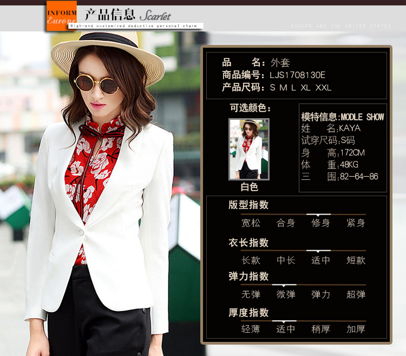This screenshot has height=356, width=406.
Task: Click the 可选颜色 label
Action: 251,107
